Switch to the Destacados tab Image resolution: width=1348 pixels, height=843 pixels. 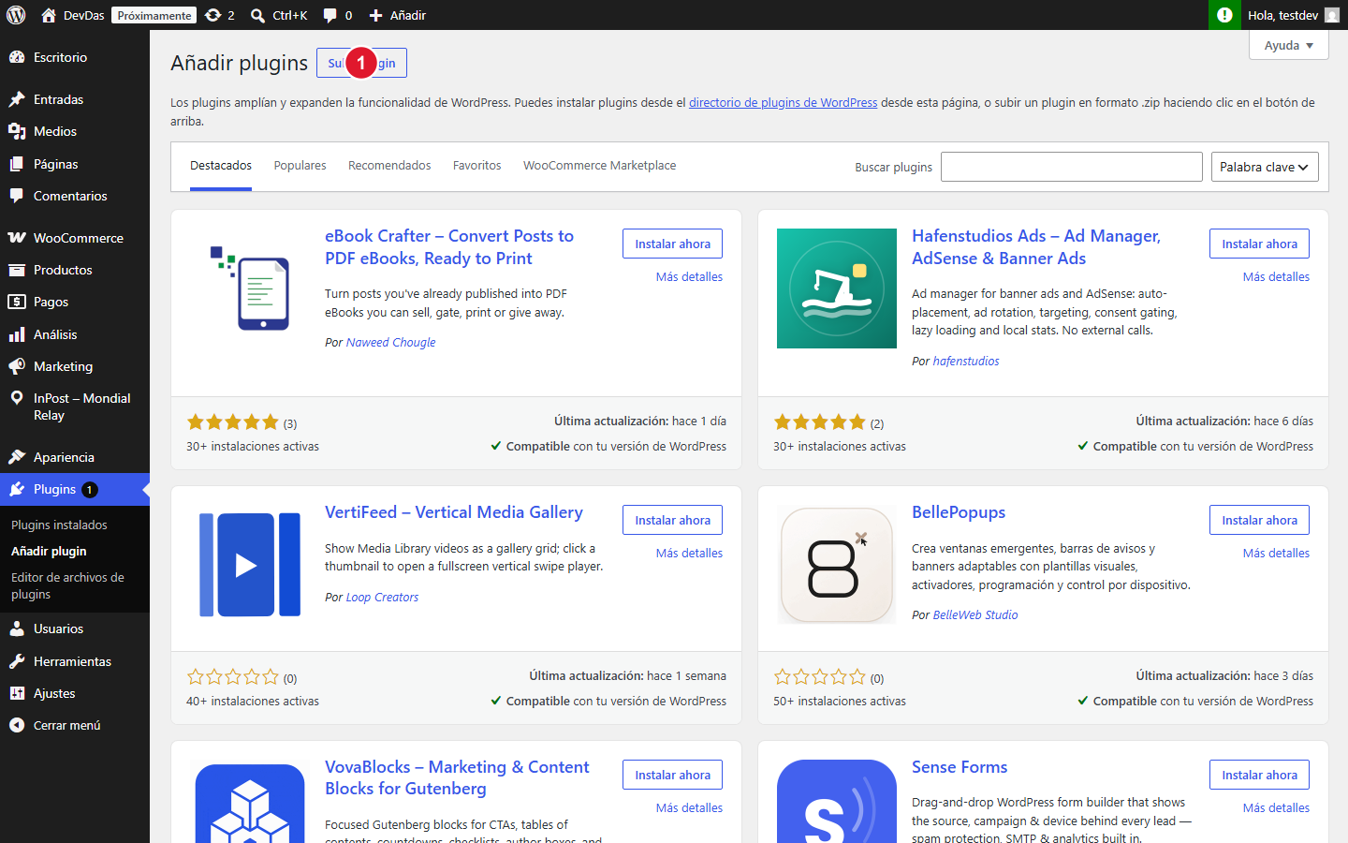pyautogui.click(x=221, y=166)
